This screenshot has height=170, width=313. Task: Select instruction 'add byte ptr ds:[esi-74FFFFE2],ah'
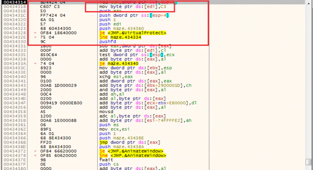click(x=145, y=120)
